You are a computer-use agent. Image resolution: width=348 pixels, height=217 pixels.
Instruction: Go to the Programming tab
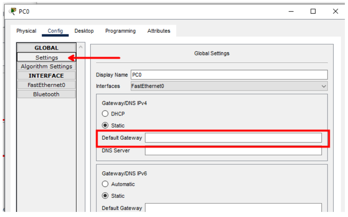tap(120, 31)
